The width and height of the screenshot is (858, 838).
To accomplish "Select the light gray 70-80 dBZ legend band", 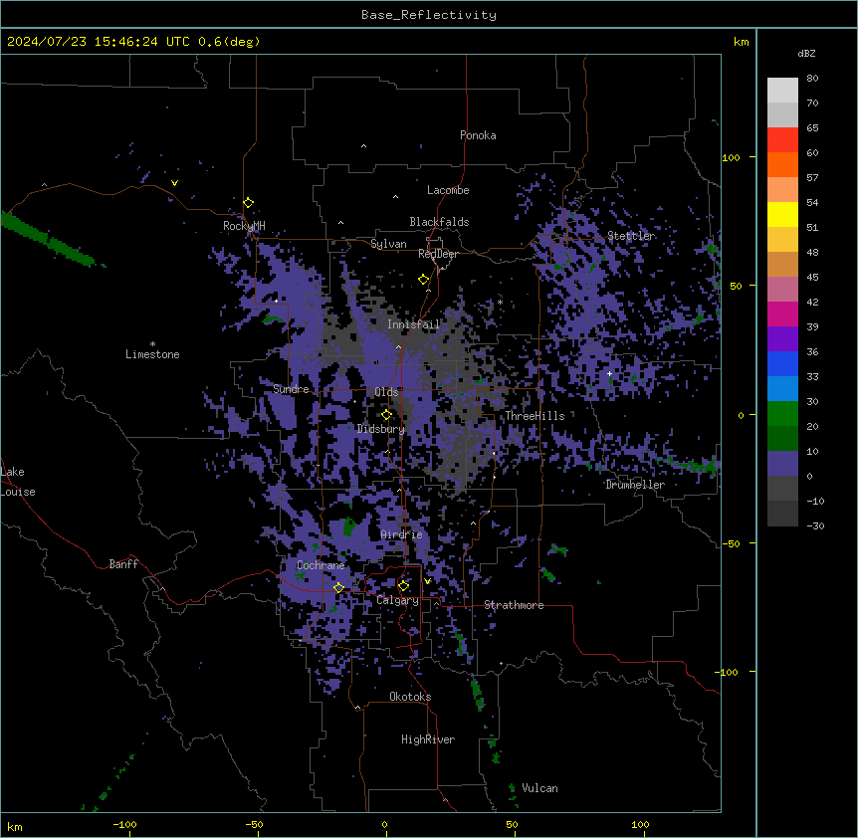I will (x=782, y=90).
